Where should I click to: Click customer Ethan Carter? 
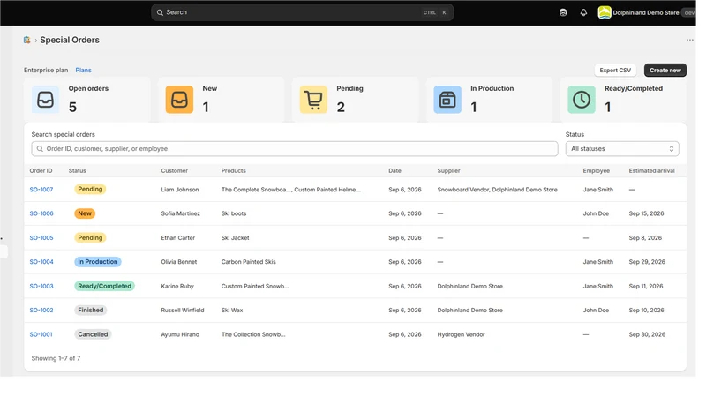178,237
